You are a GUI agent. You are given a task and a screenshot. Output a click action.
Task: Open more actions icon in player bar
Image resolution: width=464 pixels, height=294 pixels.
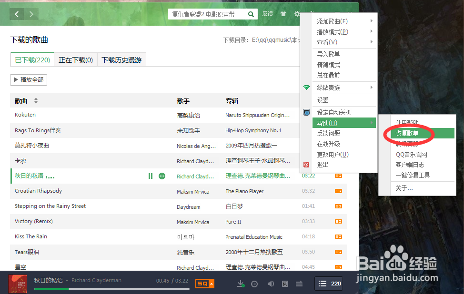(254, 284)
